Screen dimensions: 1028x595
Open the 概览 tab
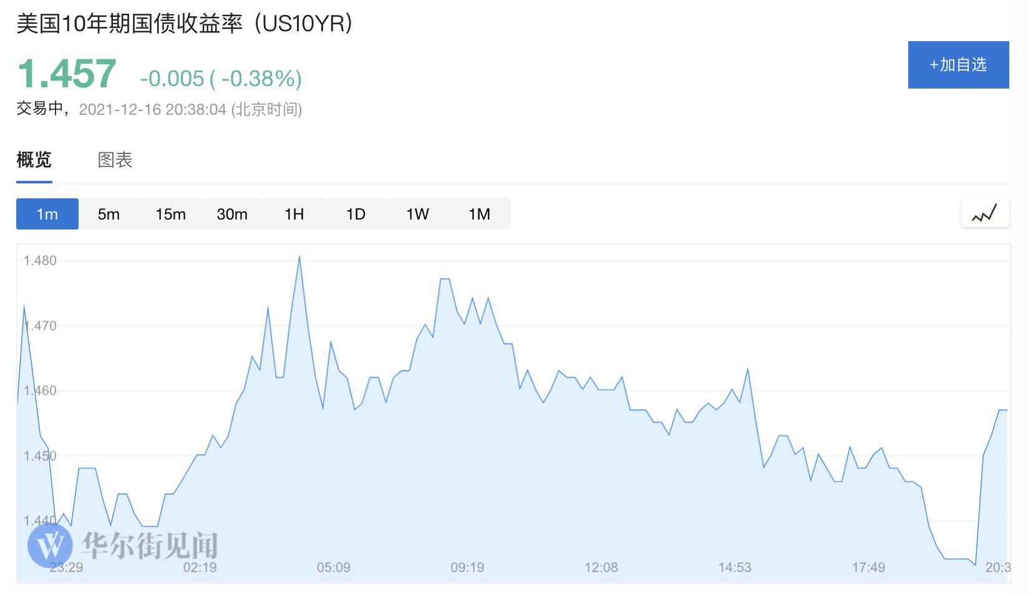tap(34, 160)
